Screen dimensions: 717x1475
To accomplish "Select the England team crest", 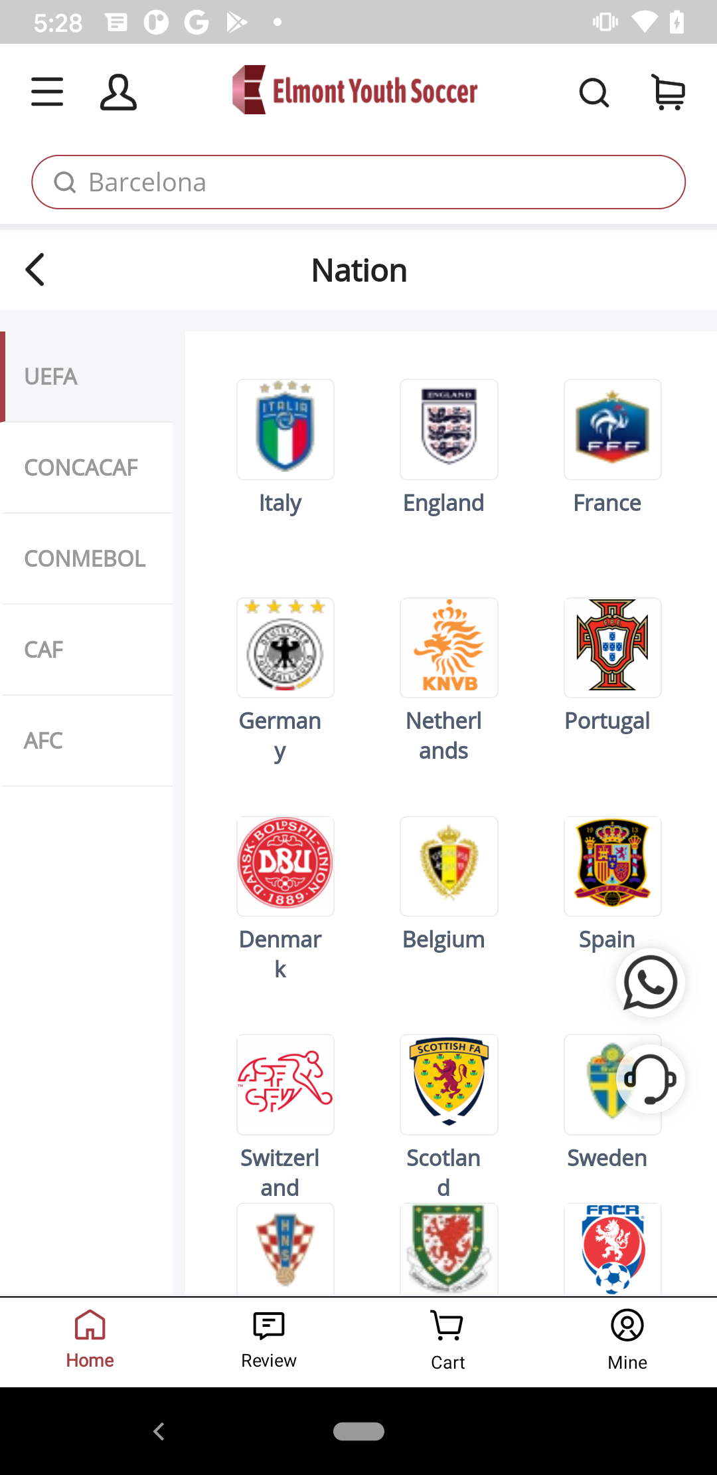I will click(449, 429).
